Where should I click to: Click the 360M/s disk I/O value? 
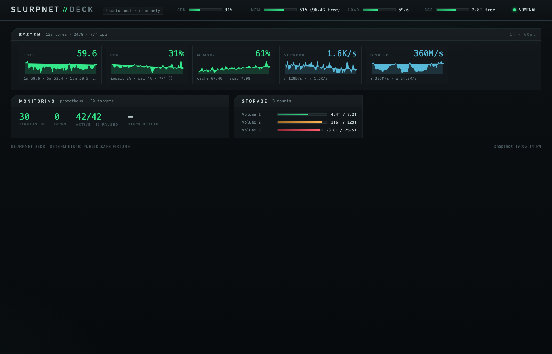[429, 53]
